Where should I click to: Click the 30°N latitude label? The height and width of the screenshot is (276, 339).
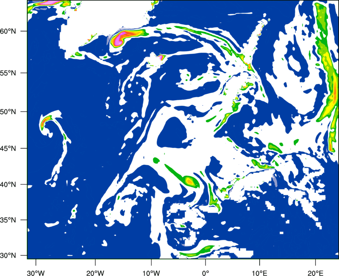8,256
